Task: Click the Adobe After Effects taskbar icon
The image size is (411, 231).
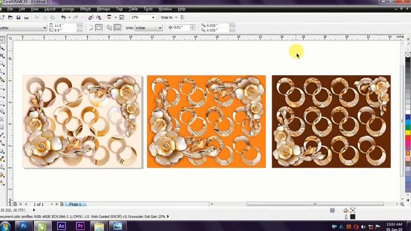Action: [x=62, y=226]
